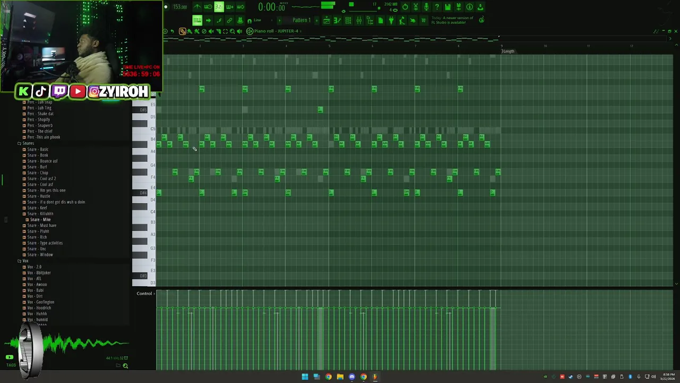This screenshot has height=383, width=680.
Task: Open the channel rack view
Action: 348,20
